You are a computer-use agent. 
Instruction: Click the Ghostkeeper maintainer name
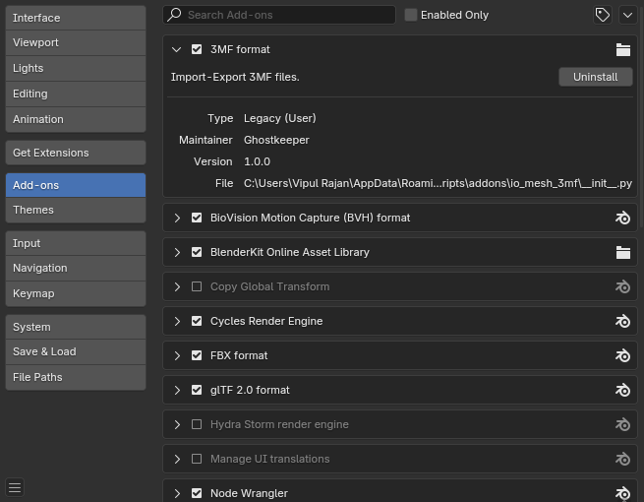pos(276,140)
